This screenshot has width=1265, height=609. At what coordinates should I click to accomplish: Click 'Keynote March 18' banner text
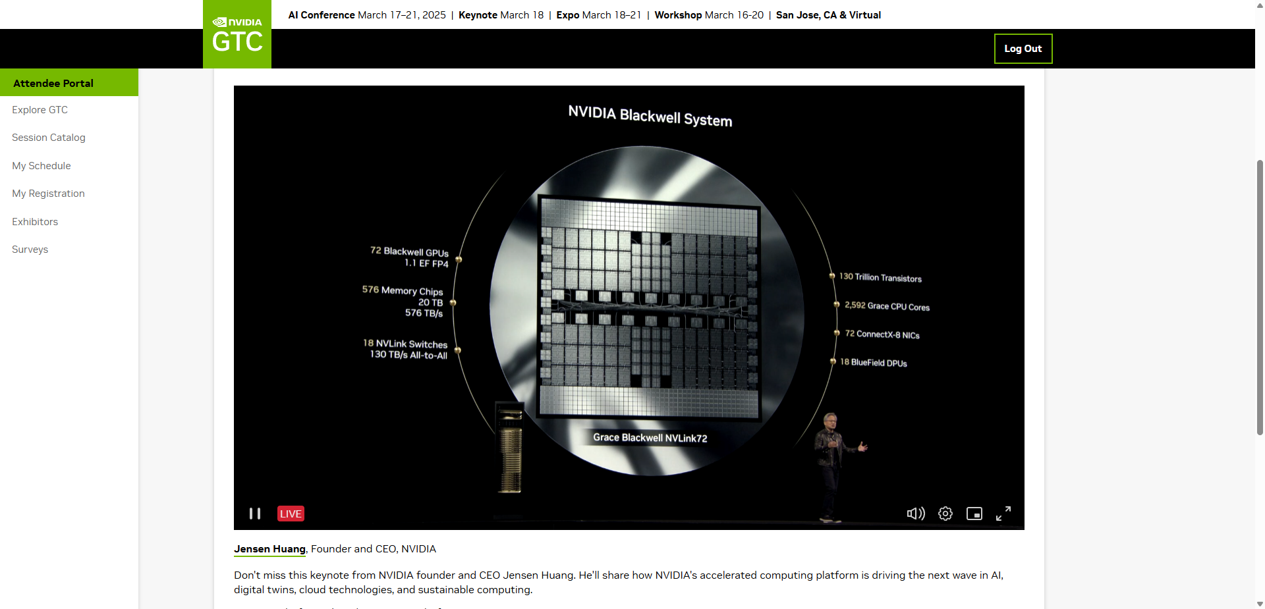(501, 14)
